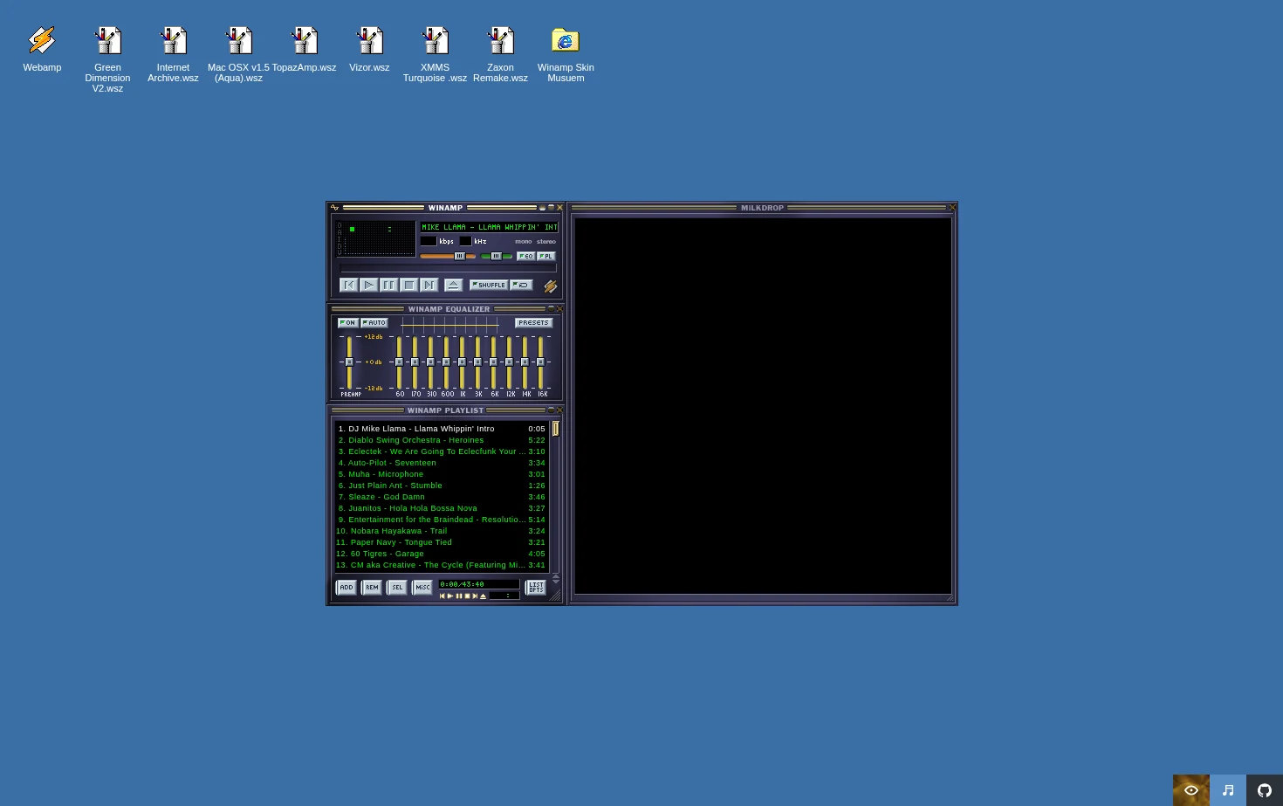Open the playlist MISC menu
This screenshot has height=806, width=1283.
coord(422,588)
